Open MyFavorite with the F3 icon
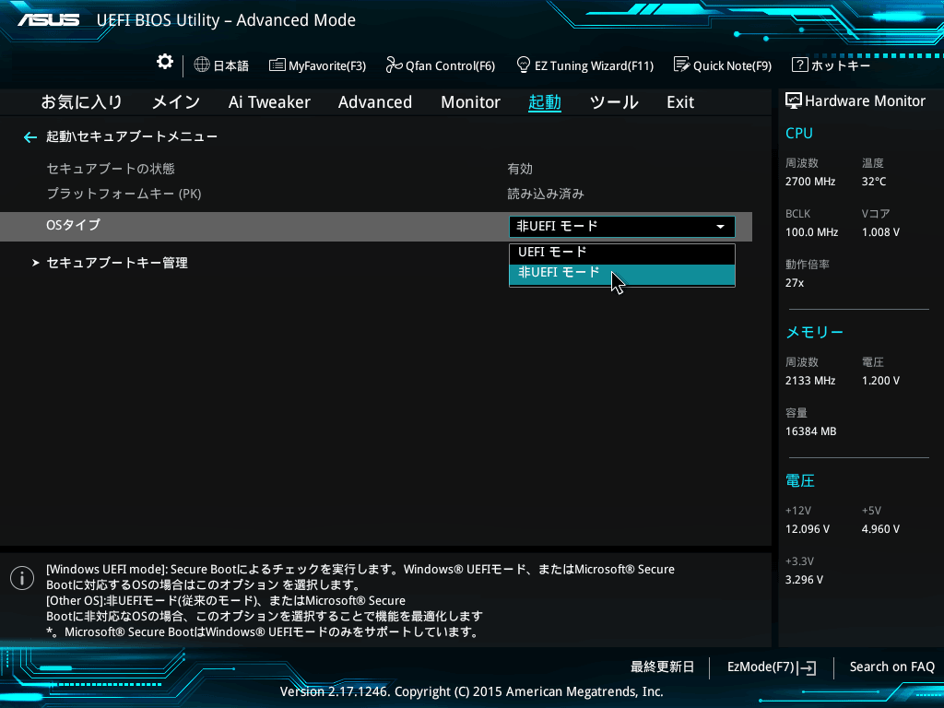Viewport: 944px width, 708px height. [321, 65]
